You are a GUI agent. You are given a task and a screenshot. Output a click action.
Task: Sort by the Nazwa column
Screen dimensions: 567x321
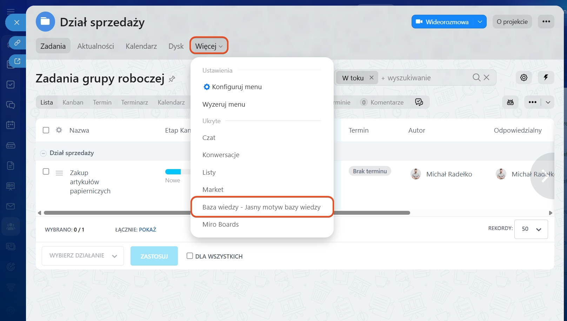[x=79, y=130]
